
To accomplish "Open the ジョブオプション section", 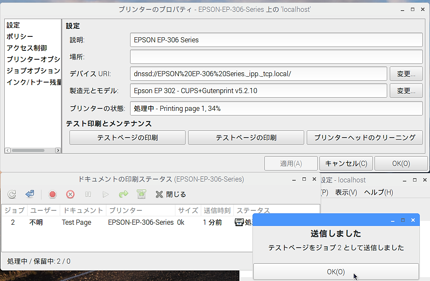I will tap(33, 71).
